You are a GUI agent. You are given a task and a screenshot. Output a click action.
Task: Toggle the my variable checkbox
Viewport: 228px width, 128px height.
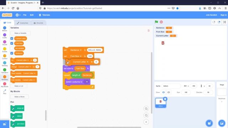(12, 48)
